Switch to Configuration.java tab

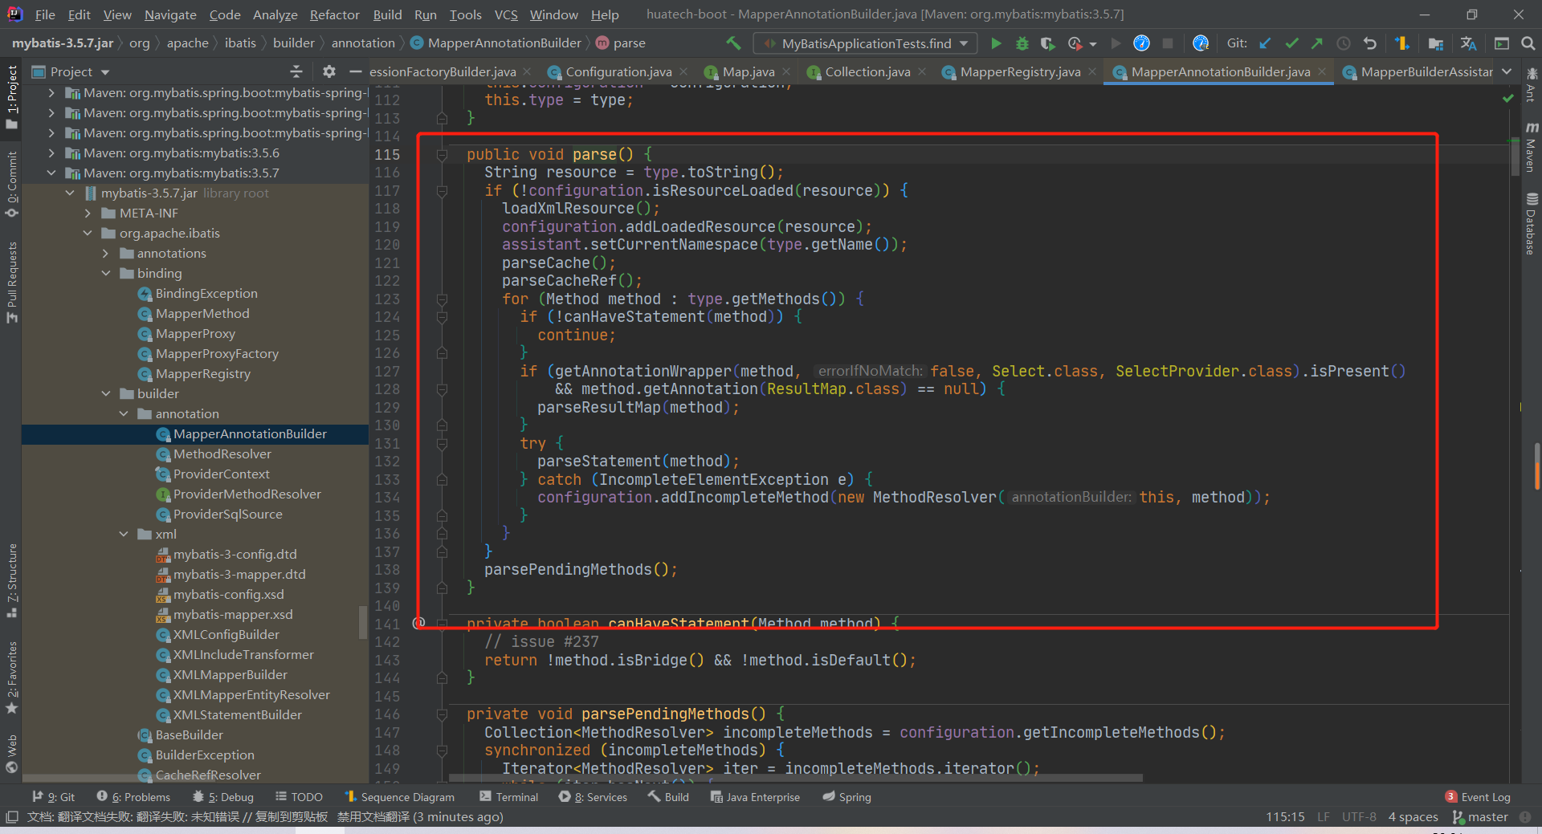(618, 72)
